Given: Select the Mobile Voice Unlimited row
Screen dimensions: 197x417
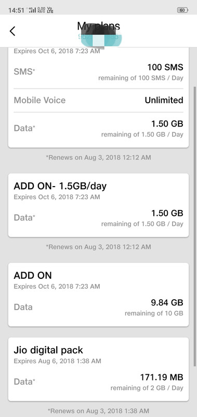Looking at the screenshot, I should [98, 100].
